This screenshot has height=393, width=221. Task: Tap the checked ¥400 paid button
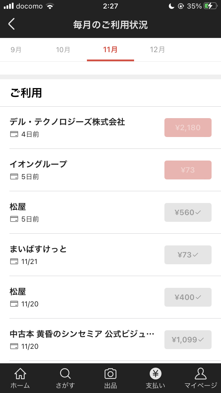click(x=188, y=297)
